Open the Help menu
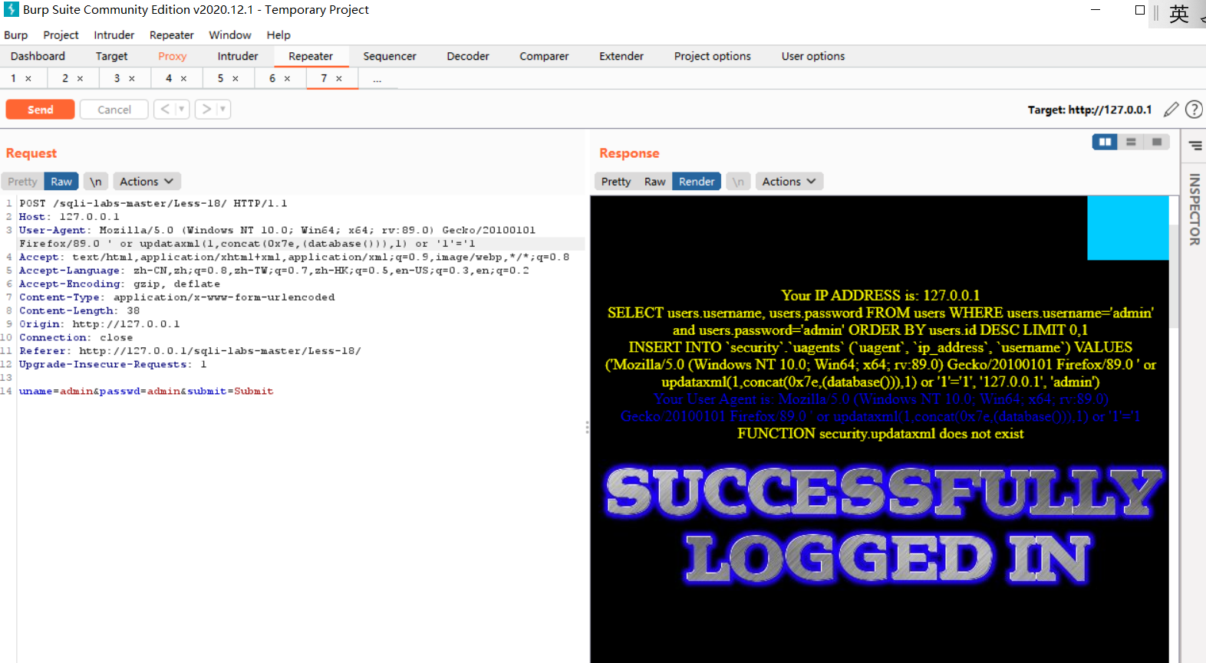 (x=278, y=35)
